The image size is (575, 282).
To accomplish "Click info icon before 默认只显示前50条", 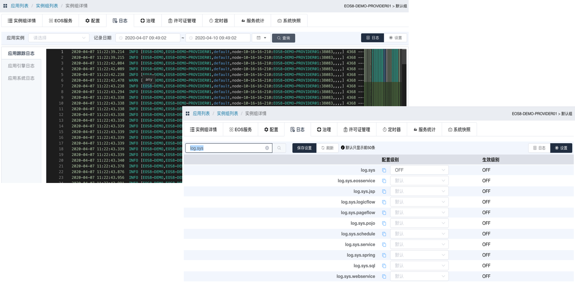I will coord(343,148).
